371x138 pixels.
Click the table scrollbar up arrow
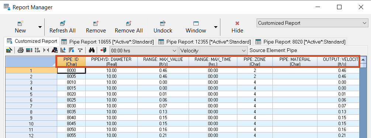point(363,59)
